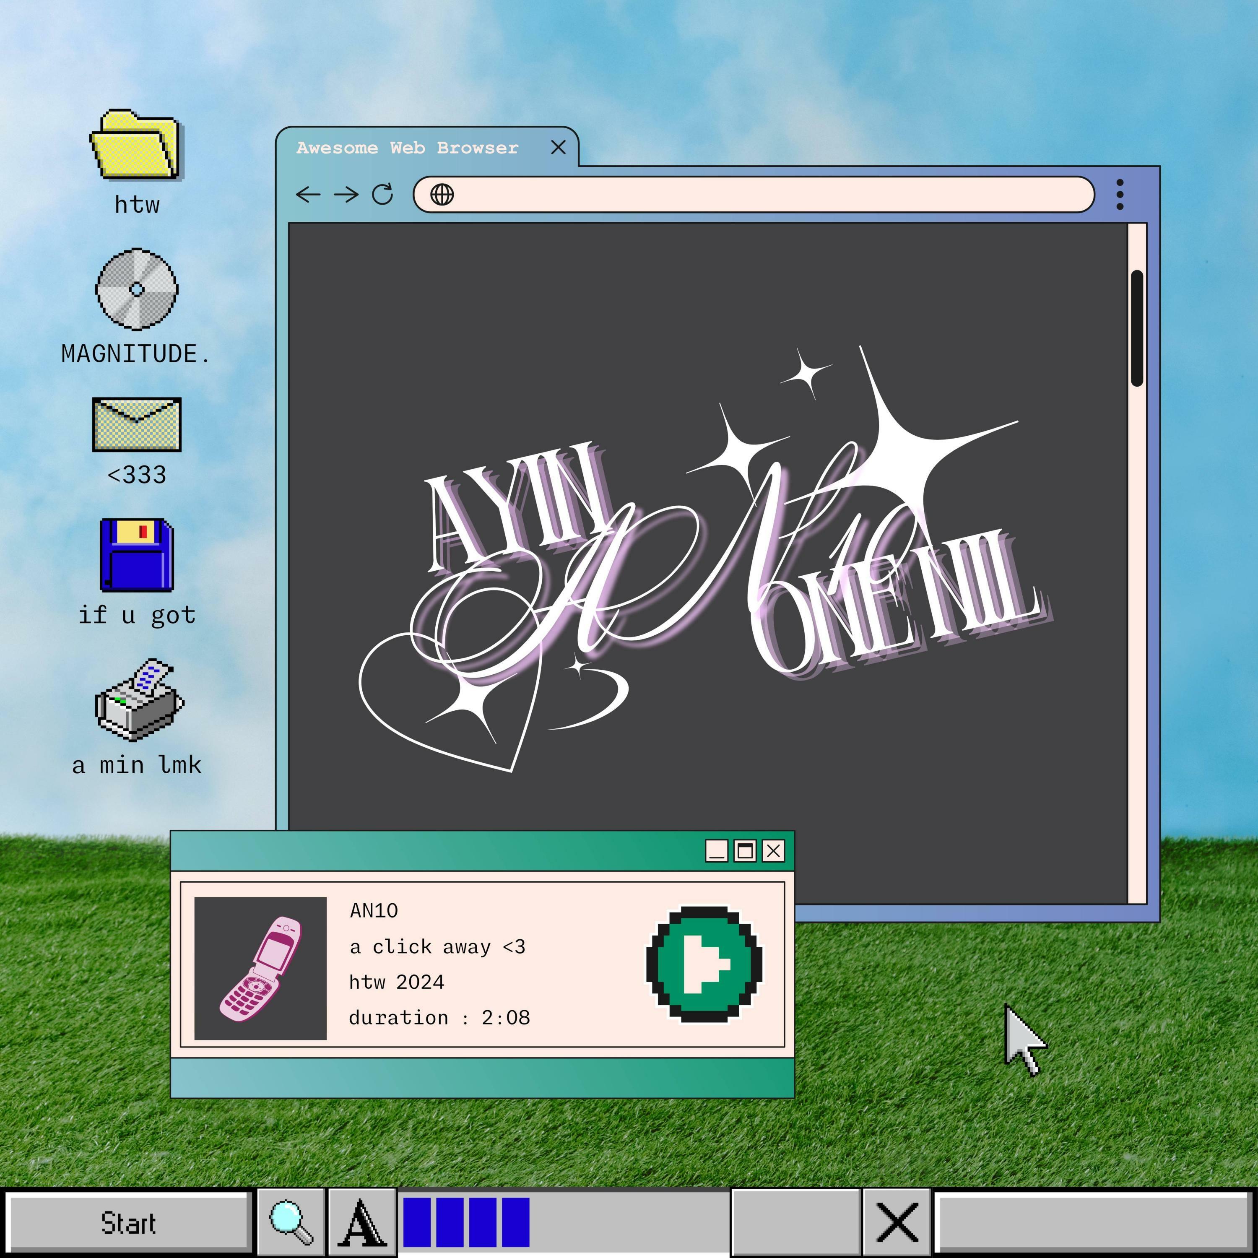1258x1258 pixels.
Task: Click the pink flip phone album thumbnail
Action: pyautogui.click(x=260, y=968)
